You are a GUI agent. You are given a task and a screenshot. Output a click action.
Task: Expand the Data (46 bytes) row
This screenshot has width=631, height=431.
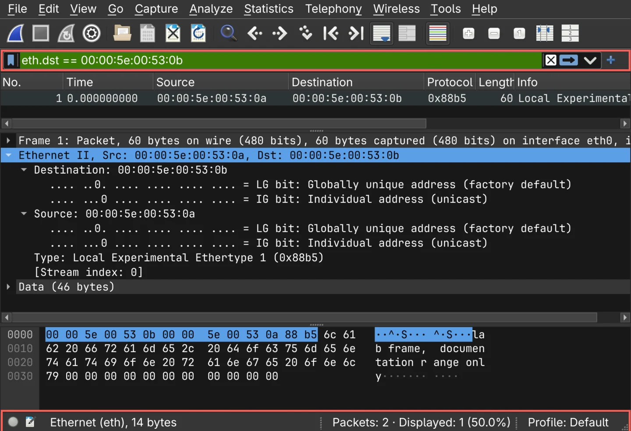click(x=8, y=287)
